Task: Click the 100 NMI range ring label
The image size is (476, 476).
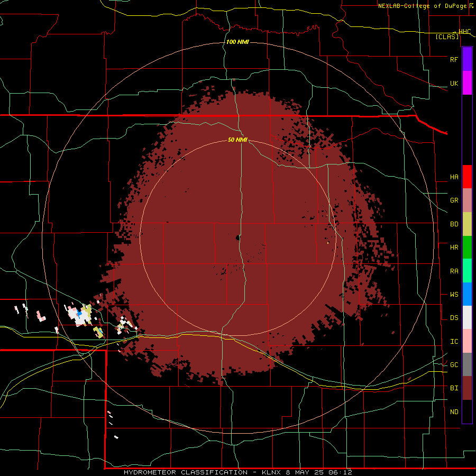Action: 237,42
